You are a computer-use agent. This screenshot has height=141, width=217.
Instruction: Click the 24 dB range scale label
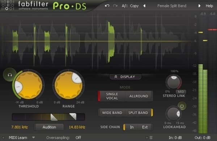point(80,102)
